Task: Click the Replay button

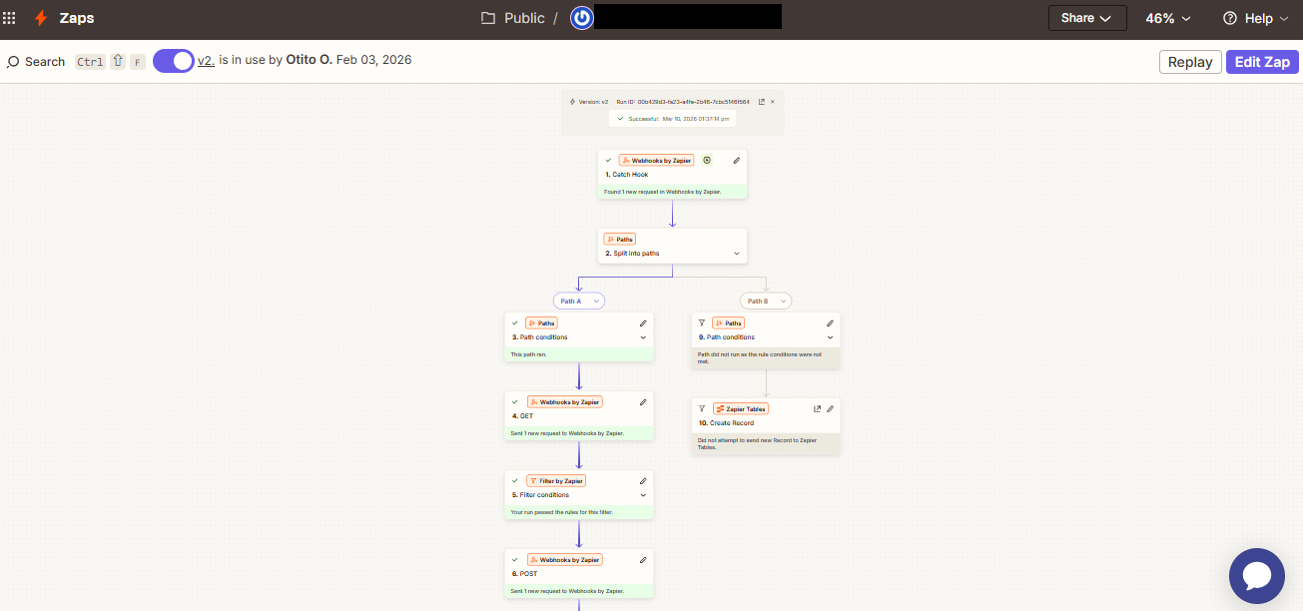Action: [x=1190, y=62]
